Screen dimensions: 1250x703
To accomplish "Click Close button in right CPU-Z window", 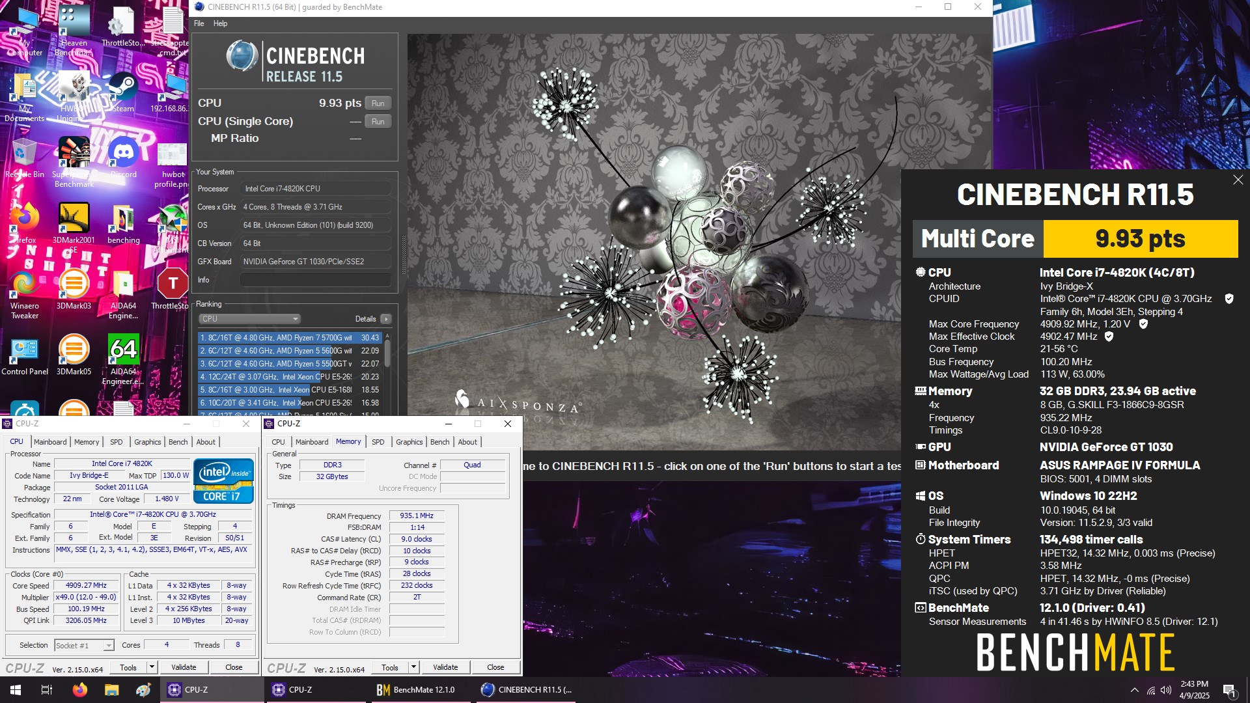I will pos(495,667).
